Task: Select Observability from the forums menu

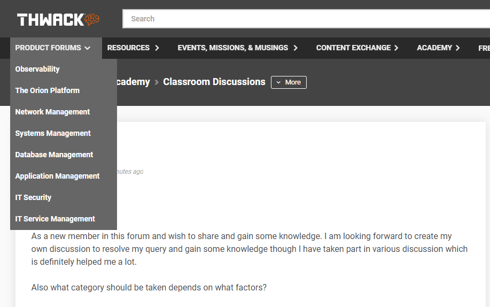Action: (x=37, y=69)
